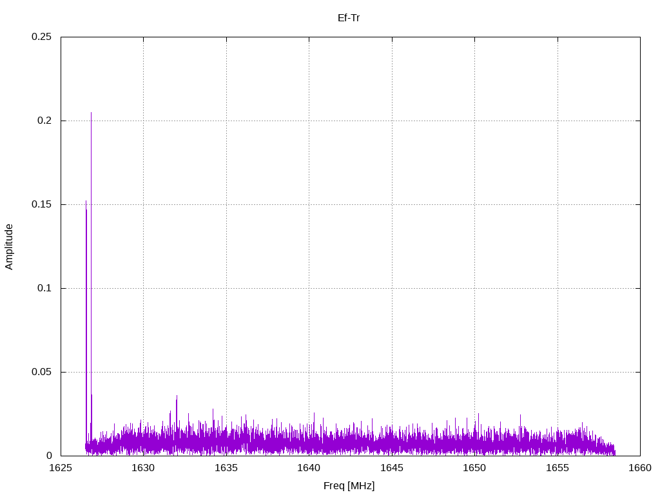Viewport: 660px width, 495px height.
Task: Click the 0.25 y-axis tick label
Action: (42, 37)
